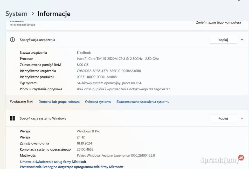Collapse the Specyfikacja urządzenia section

point(242,40)
